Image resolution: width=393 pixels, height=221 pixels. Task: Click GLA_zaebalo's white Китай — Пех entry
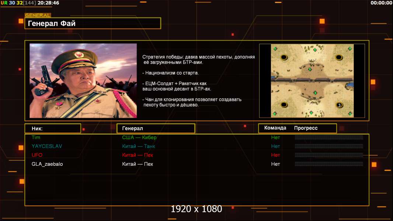point(138,164)
